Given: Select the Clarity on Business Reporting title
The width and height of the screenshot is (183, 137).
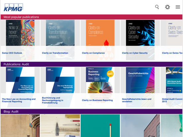Looking at the screenshot, I should (x=97, y=100).
